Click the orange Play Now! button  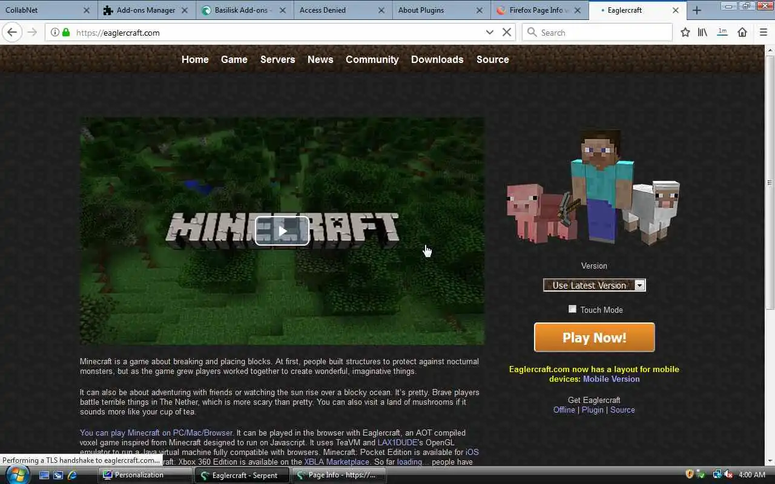point(595,337)
